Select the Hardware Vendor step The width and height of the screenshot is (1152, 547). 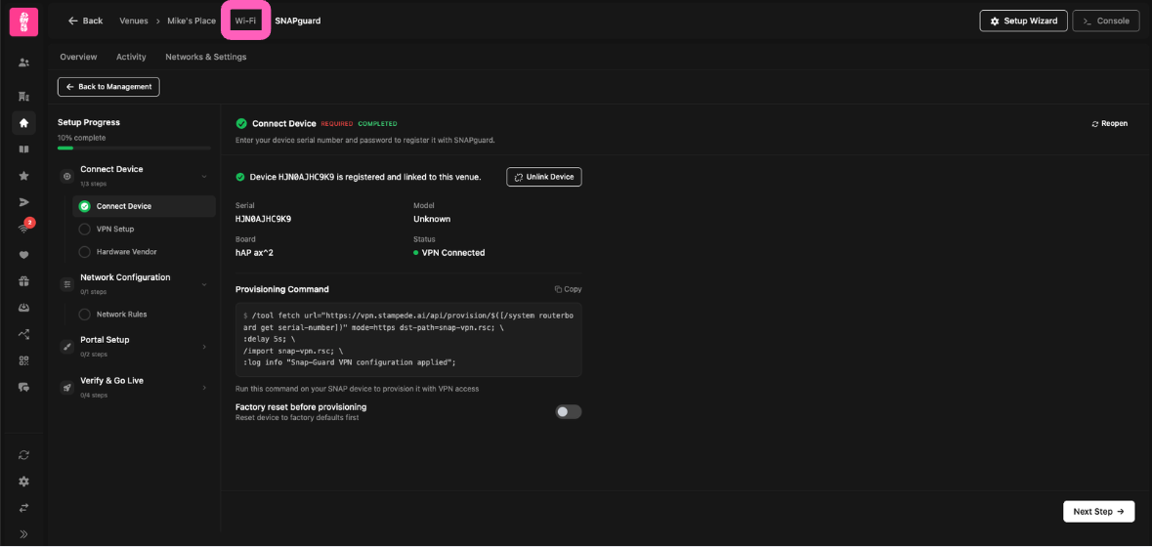[126, 252]
